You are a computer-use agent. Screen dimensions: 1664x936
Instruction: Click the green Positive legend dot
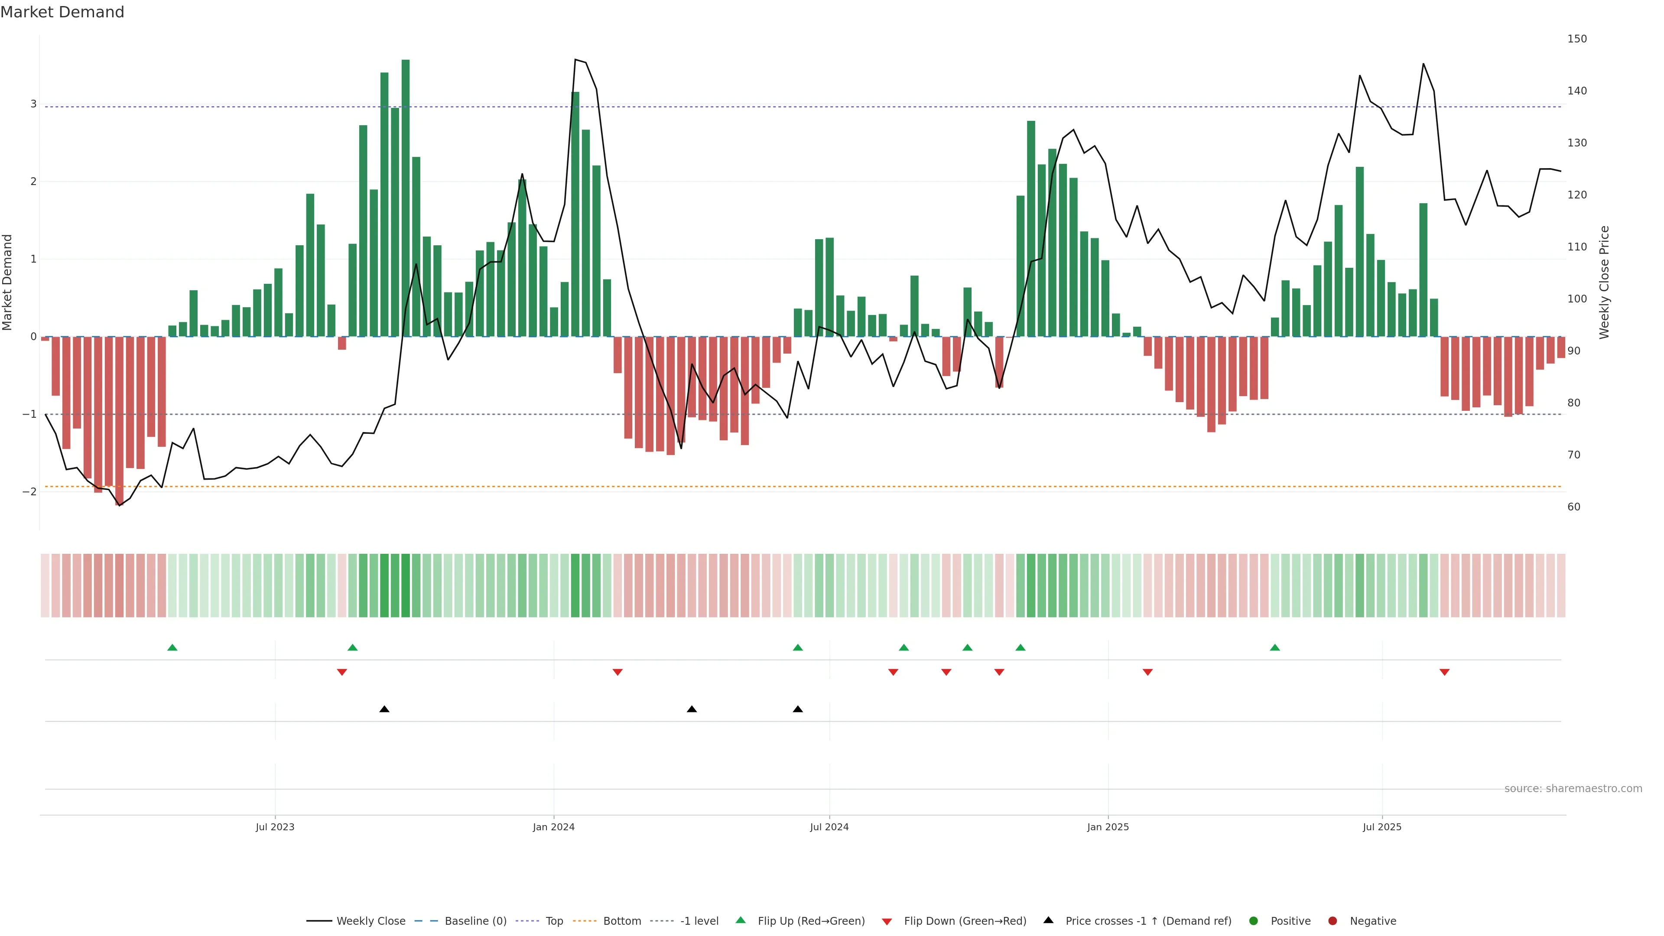pos(1254,921)
